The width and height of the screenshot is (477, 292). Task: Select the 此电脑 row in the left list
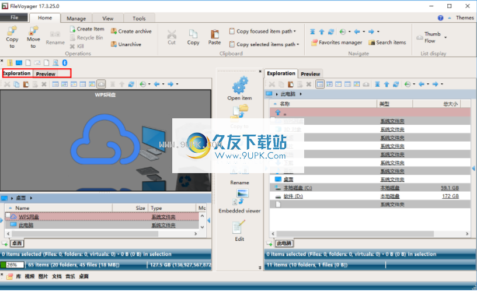pyautogui.click(x=102, y=225)
